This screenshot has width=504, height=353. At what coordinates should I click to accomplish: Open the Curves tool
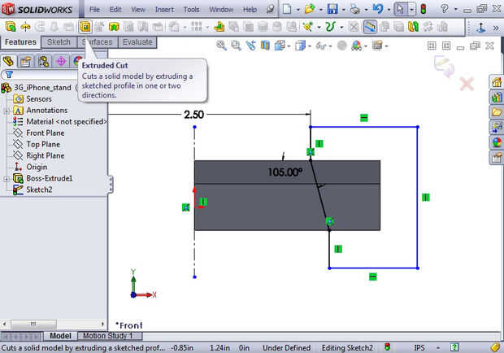point(330,27)
